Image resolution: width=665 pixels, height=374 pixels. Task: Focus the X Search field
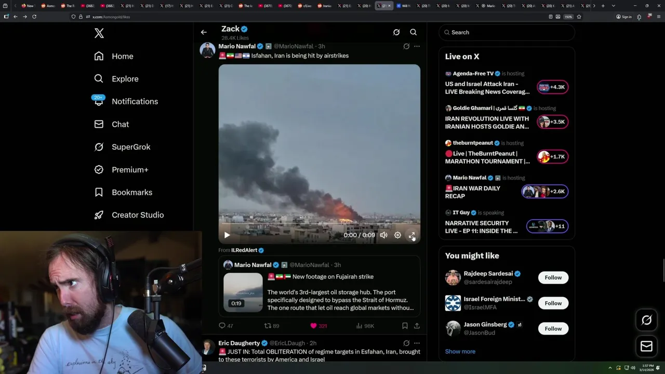coord(507,32)
